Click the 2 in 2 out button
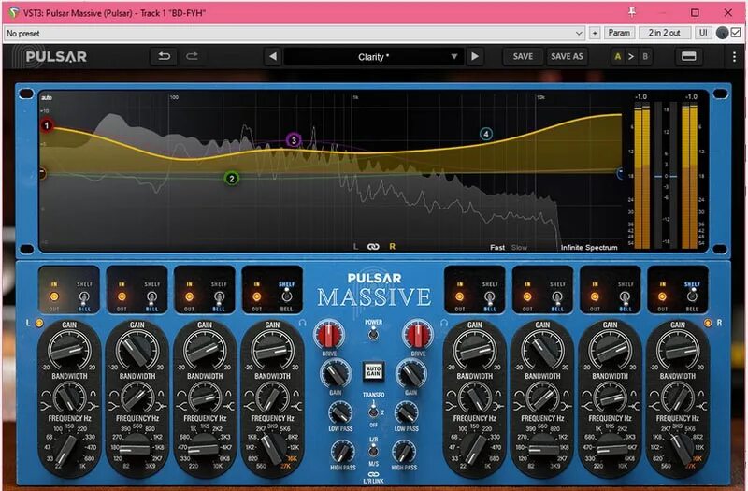The image size is (748, 491). click(x=664, y=33)
